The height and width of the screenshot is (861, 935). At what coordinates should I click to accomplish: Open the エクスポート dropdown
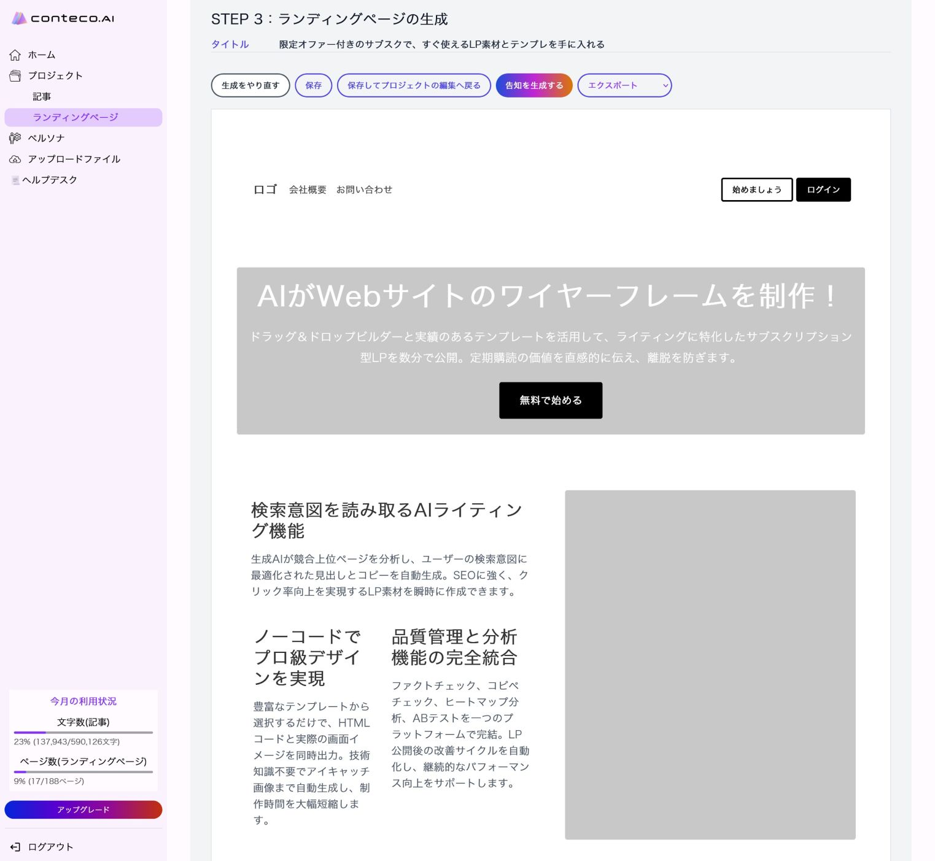coord(624,85)
